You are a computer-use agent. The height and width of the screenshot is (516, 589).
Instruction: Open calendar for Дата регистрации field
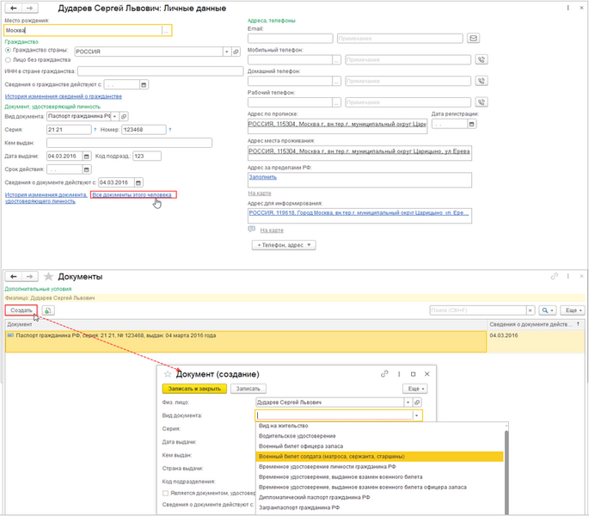tap(469, 124)
